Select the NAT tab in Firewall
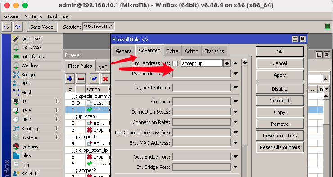 (103, 67)
